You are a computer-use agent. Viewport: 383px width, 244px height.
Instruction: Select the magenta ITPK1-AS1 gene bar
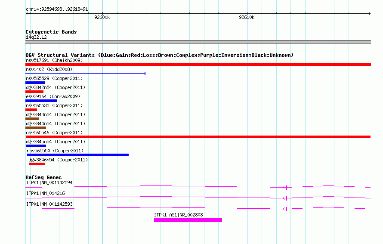pos(188,220)
